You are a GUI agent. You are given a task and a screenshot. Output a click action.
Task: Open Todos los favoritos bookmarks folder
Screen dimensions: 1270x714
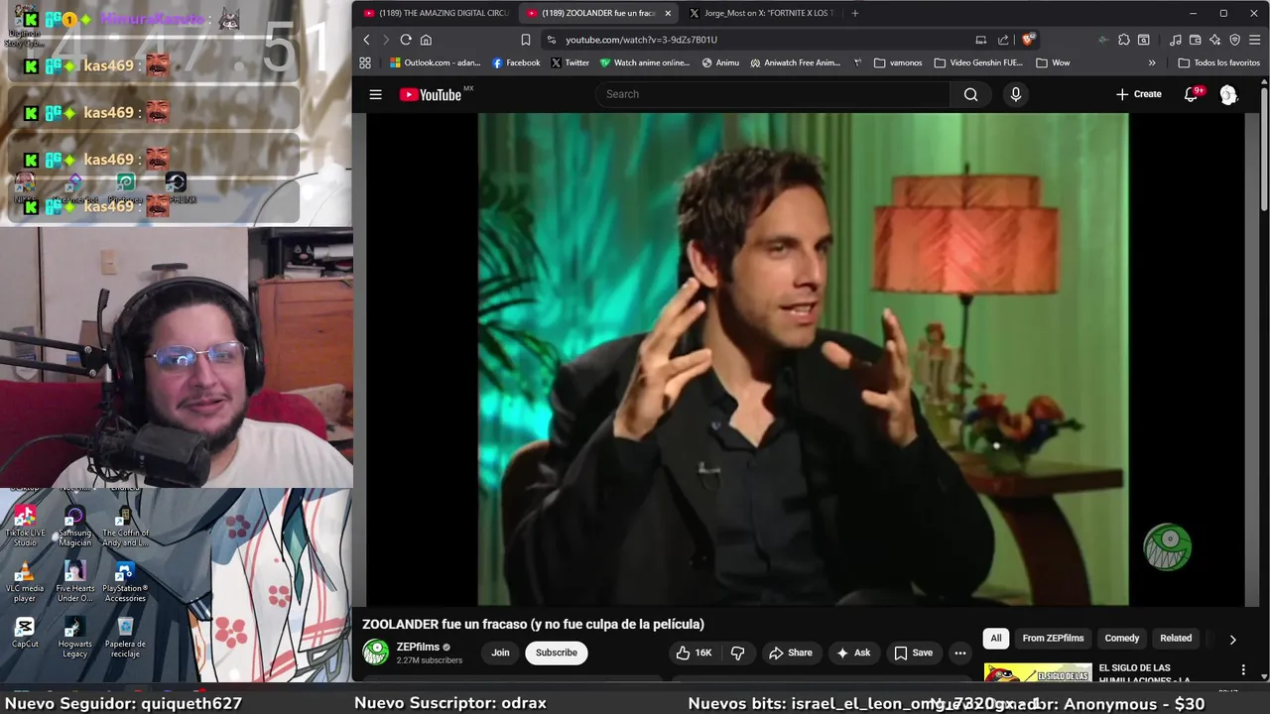click(x=1218, y=62)
